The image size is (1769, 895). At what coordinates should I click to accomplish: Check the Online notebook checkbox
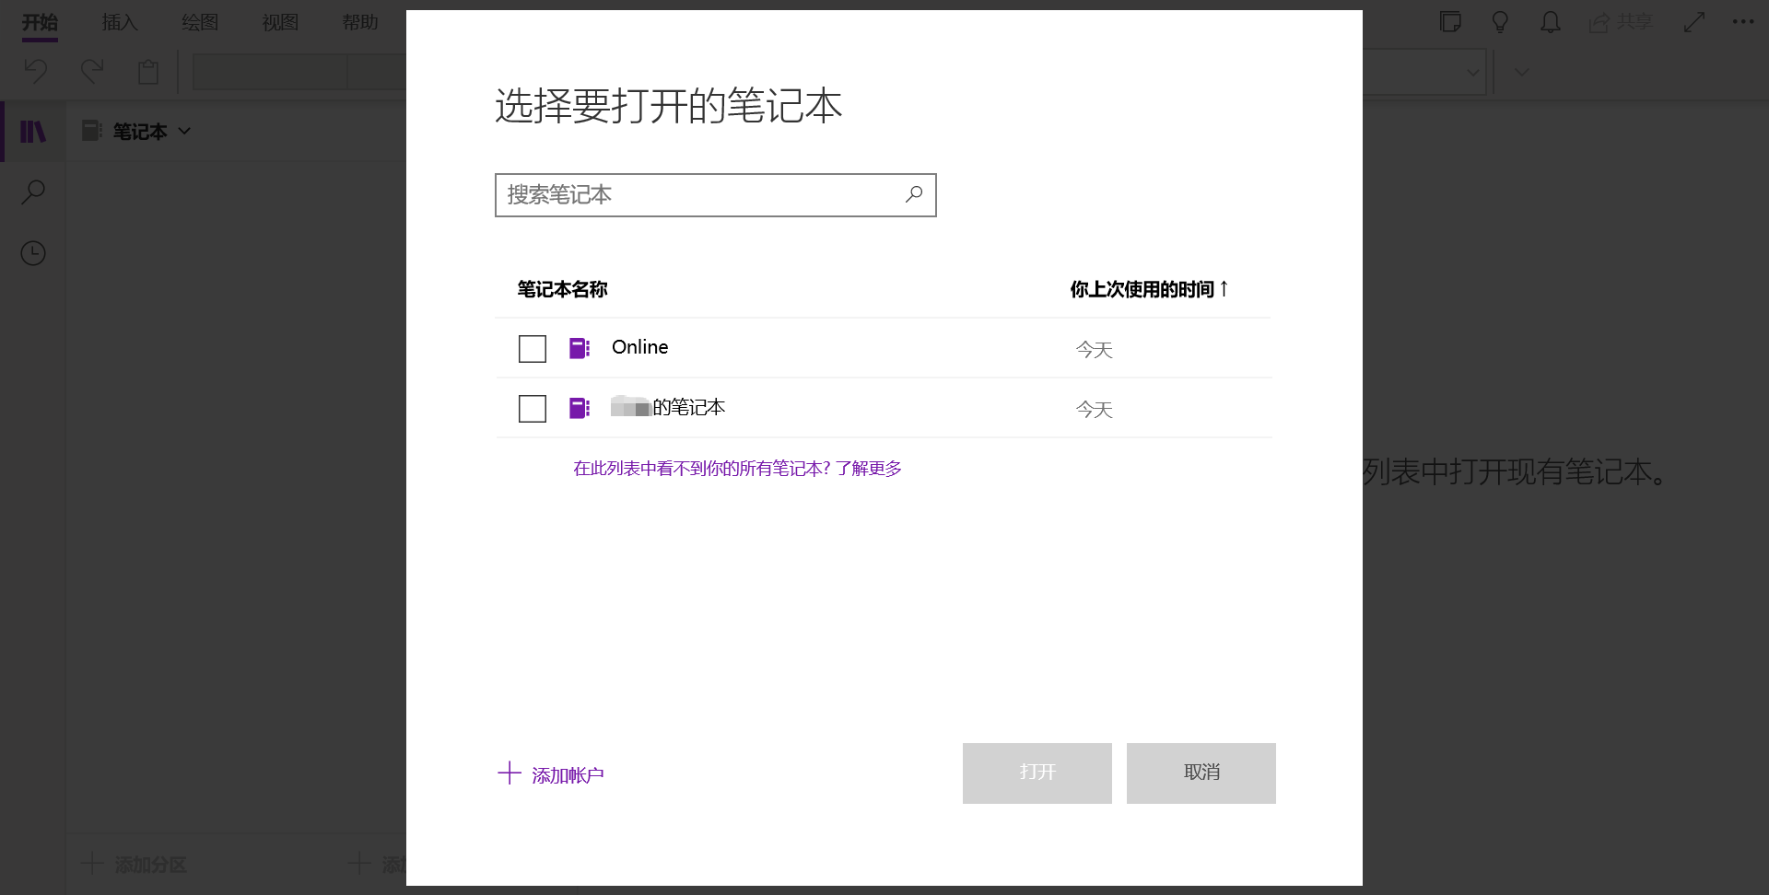pyautogui.click(x=533, y=349)
